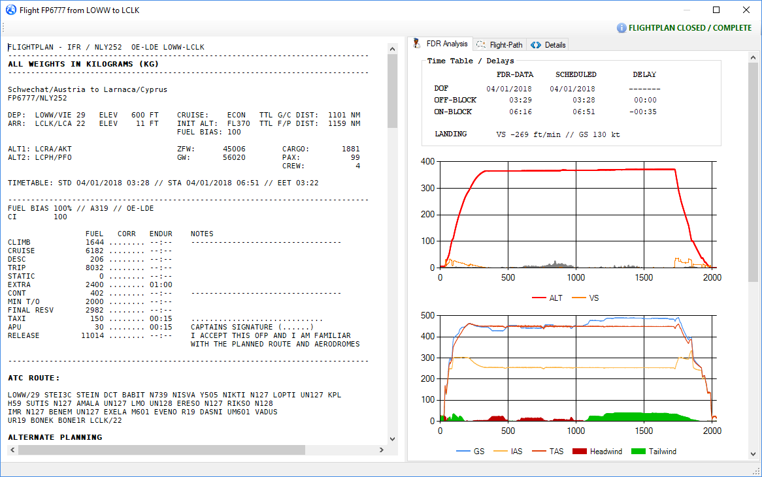Viewport: 762px width, 477px height.
Task: Click the ZFW value 45006
Action: click(x=234, y=149)
